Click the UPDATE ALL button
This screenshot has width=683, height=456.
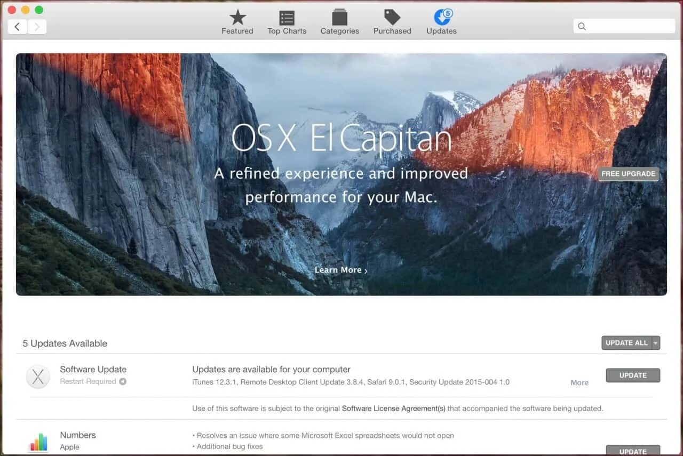click(x=626, y=343)
